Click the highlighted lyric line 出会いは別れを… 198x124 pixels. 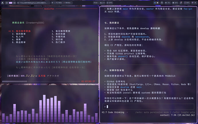click(54, 62)
